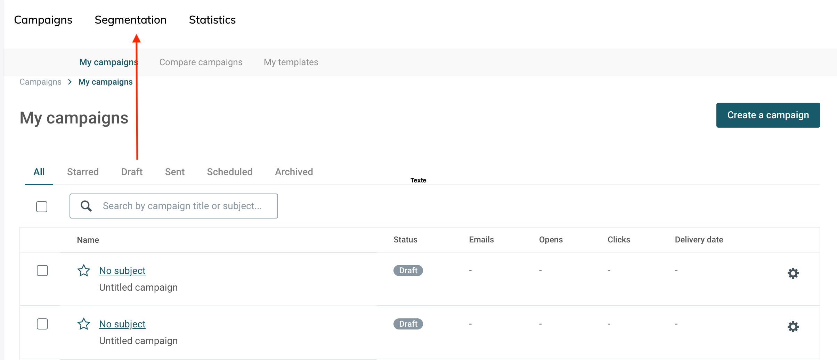Open second No subject campaign link

click(122, 324)
